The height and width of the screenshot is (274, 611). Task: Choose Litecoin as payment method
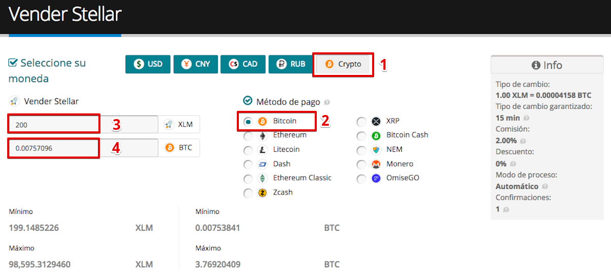coord(248,150)
